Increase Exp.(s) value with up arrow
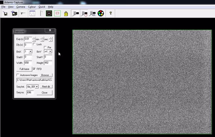Viewport: 215px width, 137px height. 34,38
